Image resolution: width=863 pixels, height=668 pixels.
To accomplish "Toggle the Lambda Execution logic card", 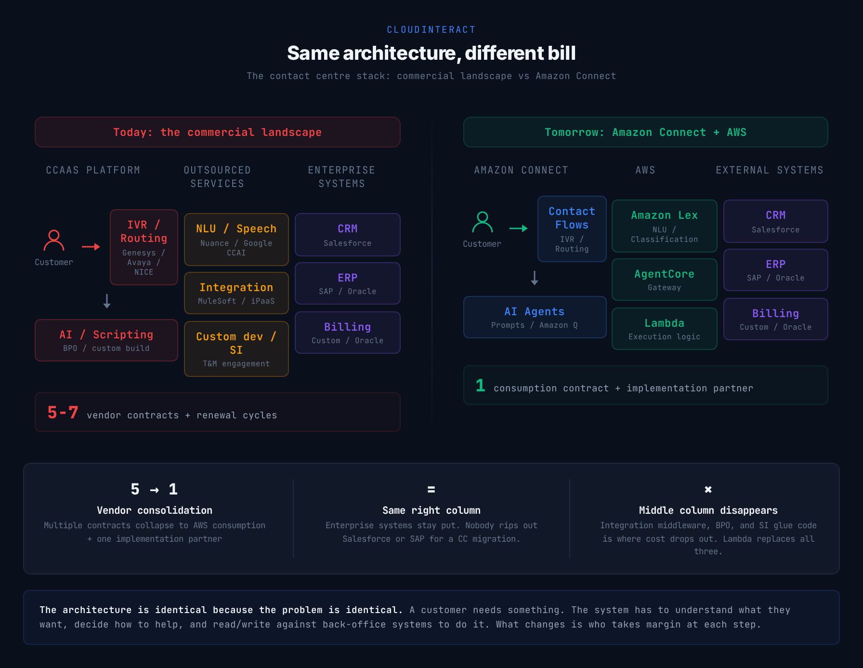I will [x=664, y=328].
